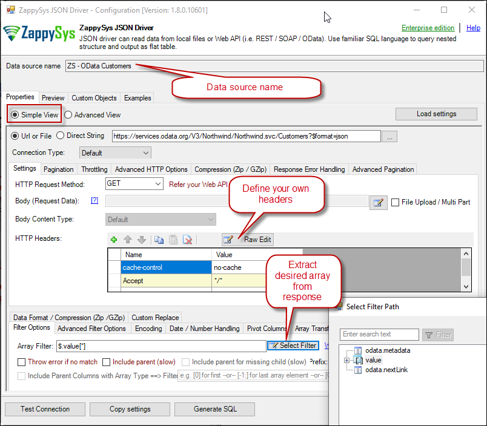The height and width of the screenshot is (426, 487).
Task: Open the Connection Type dropdown
Action: (115, 153)
